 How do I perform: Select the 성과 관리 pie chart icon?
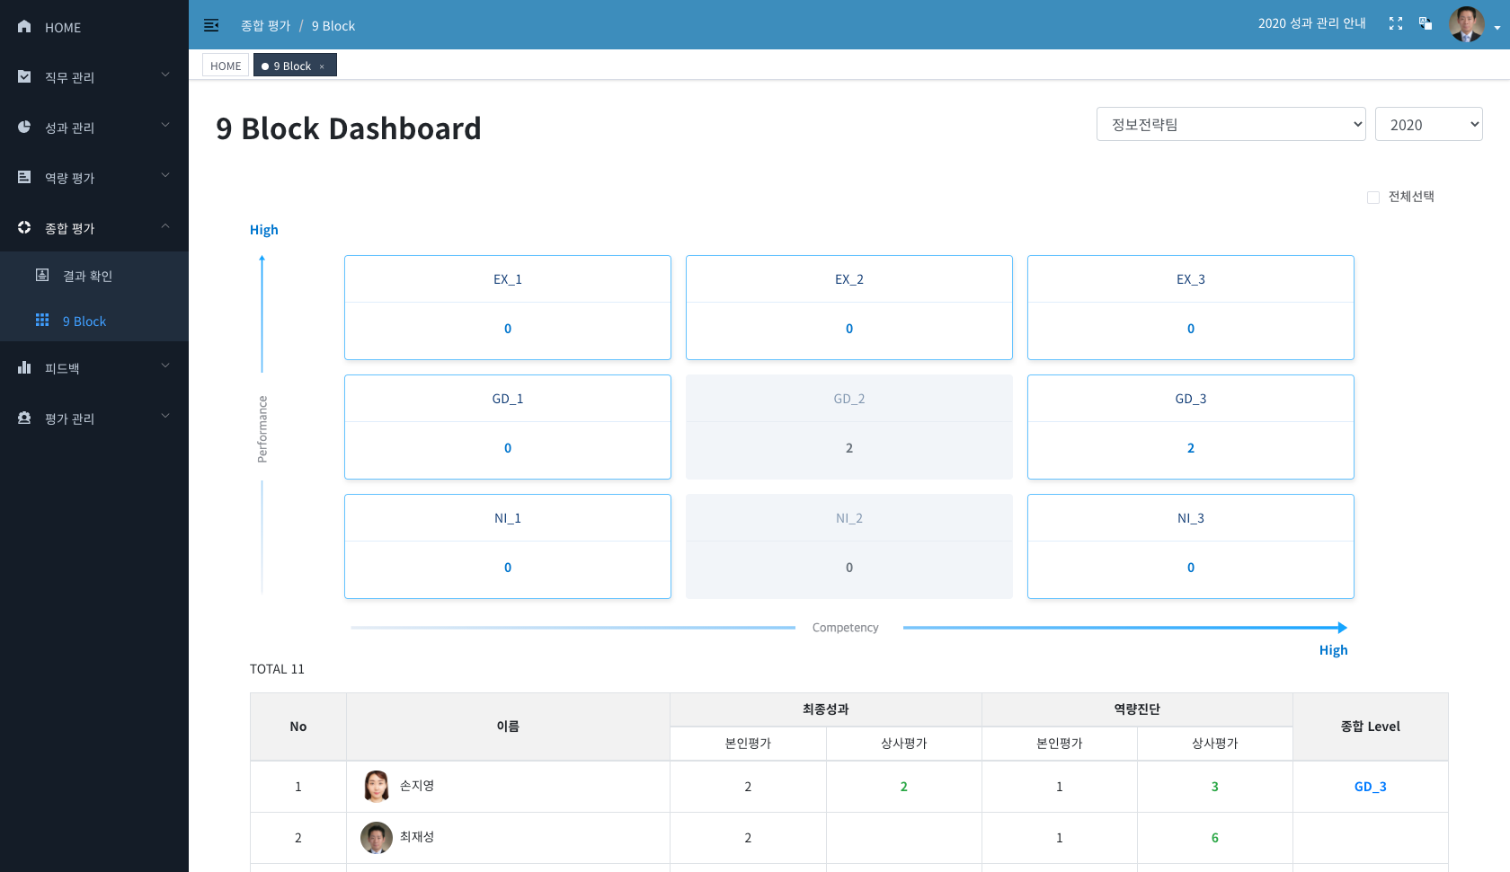click(x=24, y=127)
